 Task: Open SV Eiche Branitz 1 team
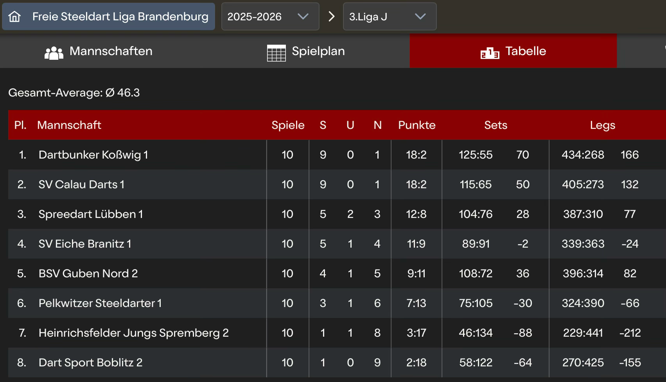pos(85,244)
